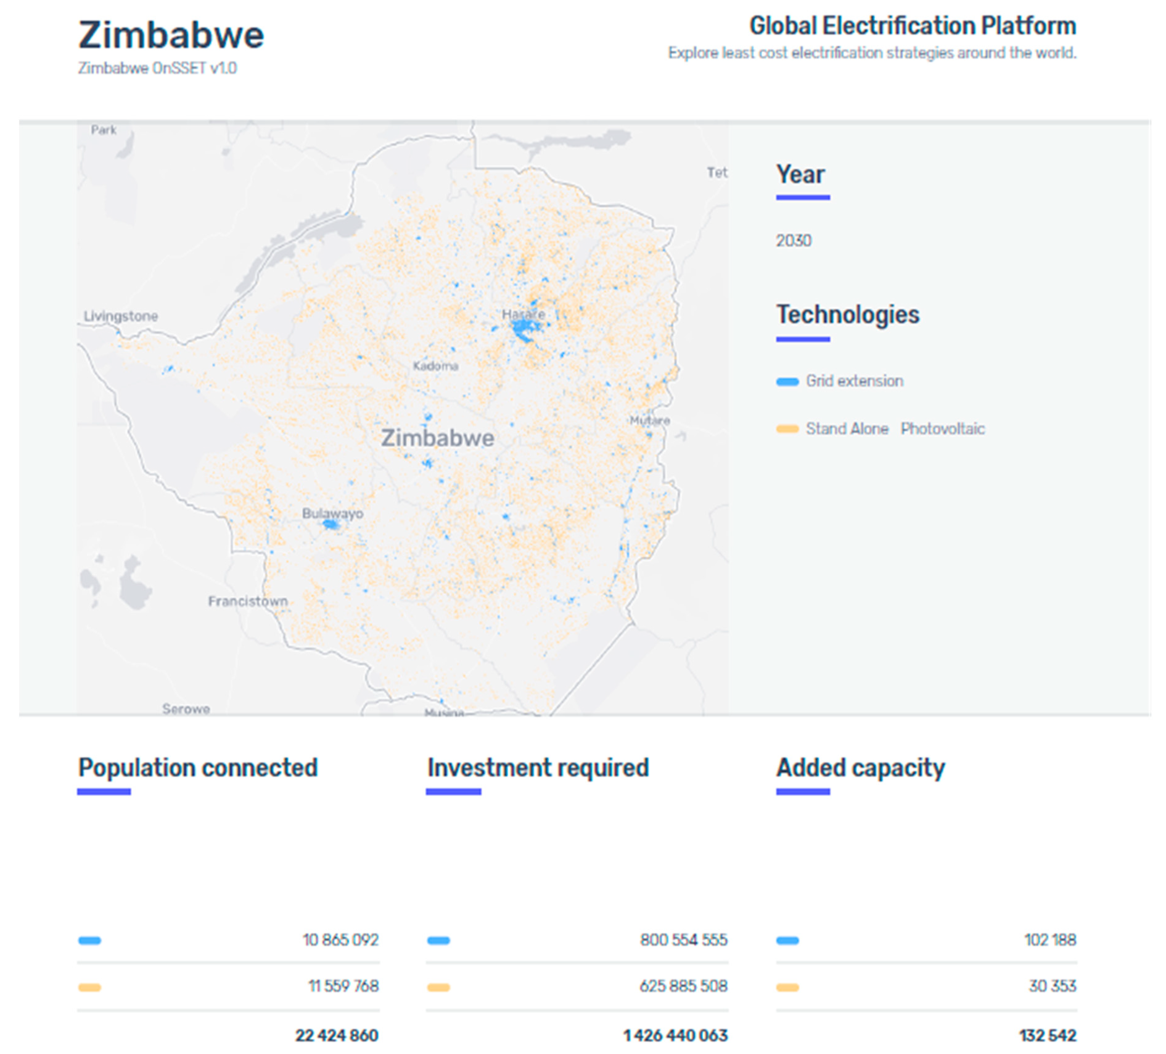This screenshot has width=1166, height=1054.
Task: Select the 2030 year value
Action: (x=794, y=240)
